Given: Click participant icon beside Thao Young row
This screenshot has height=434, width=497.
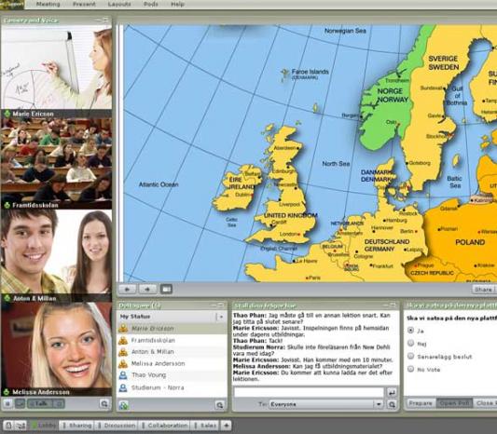Looking at the screenshot, I should coord(123,375).
